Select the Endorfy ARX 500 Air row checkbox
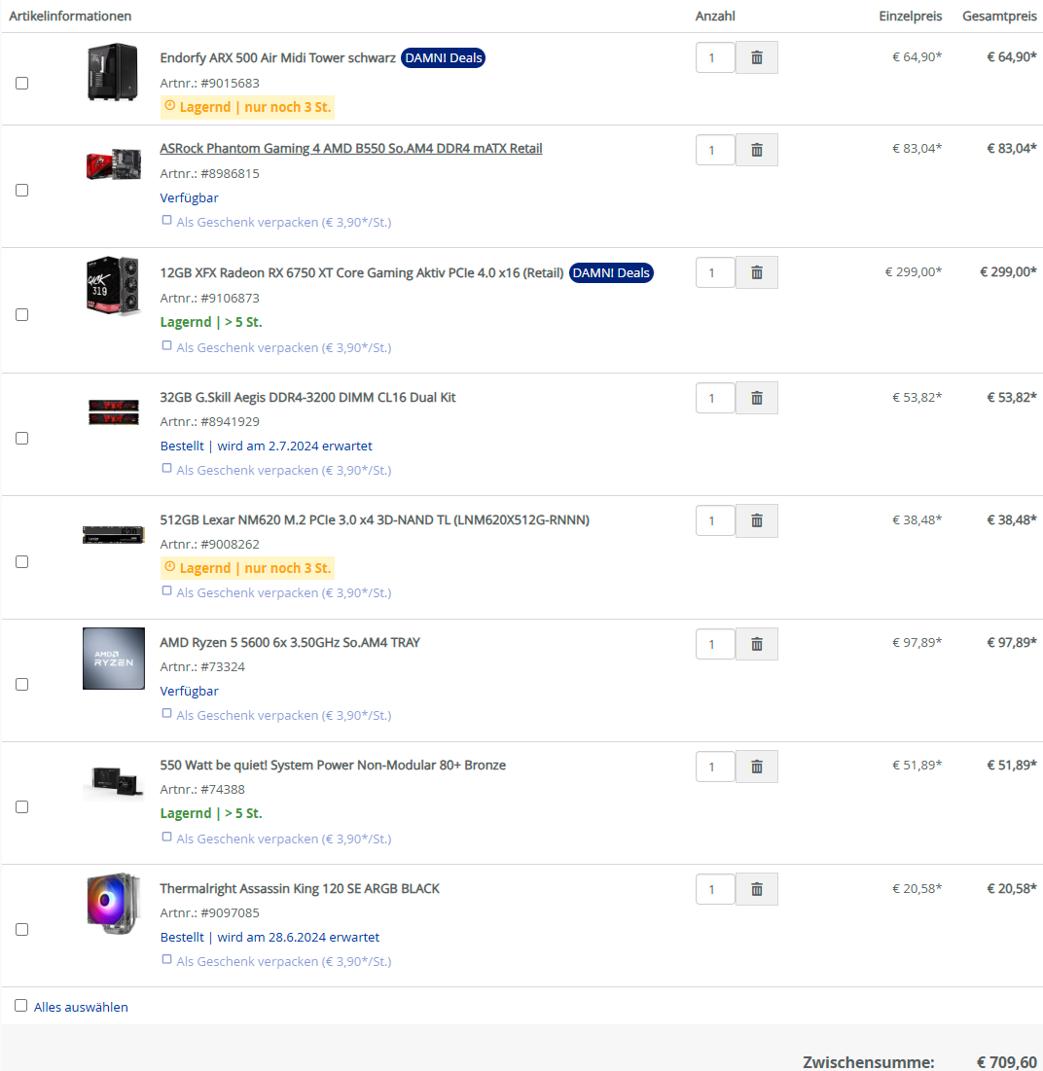Image resolution: width=1043 pixels, height=1071 pixels. point(21,84)
